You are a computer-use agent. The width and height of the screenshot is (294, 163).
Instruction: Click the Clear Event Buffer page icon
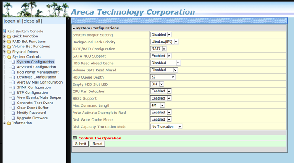[x=13, y=108]
